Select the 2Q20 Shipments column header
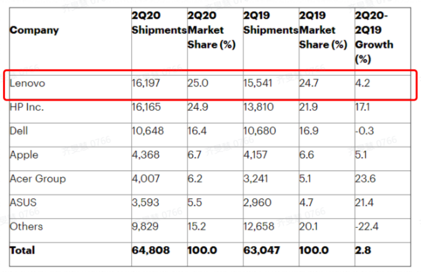Viewport: 421px width, 272px height. (159, 23)
